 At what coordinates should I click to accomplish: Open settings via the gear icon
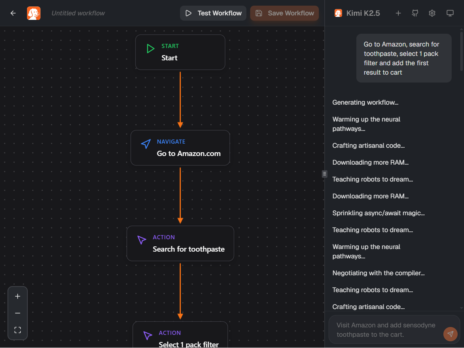pos(432,13)
